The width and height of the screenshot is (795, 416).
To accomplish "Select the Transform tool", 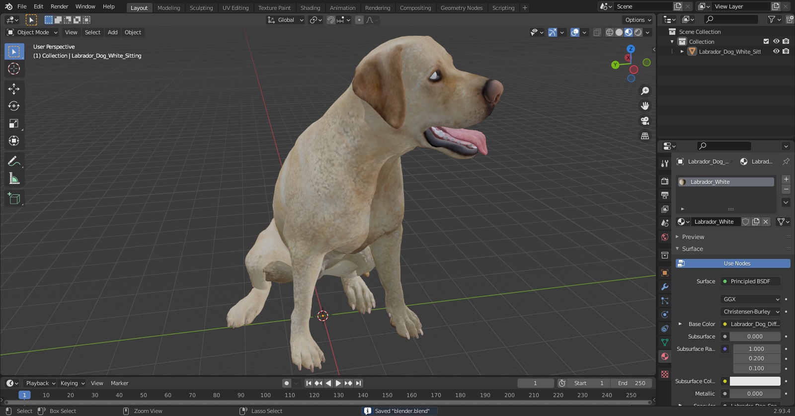I will click(x=14, y=141).
